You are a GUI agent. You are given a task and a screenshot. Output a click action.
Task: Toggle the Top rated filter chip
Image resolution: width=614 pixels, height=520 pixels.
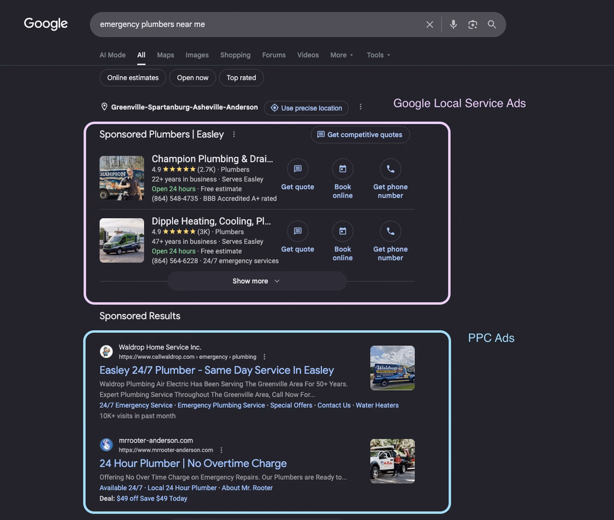(241, 77)
